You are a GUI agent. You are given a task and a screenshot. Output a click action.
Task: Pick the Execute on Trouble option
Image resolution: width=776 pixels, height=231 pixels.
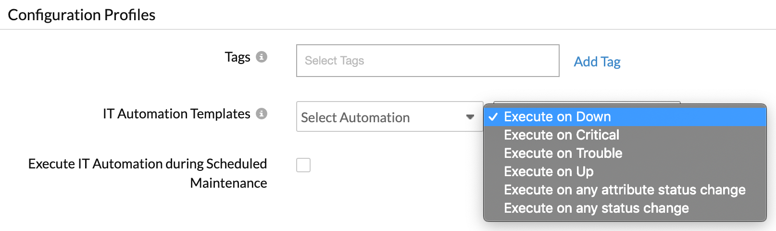563,153
